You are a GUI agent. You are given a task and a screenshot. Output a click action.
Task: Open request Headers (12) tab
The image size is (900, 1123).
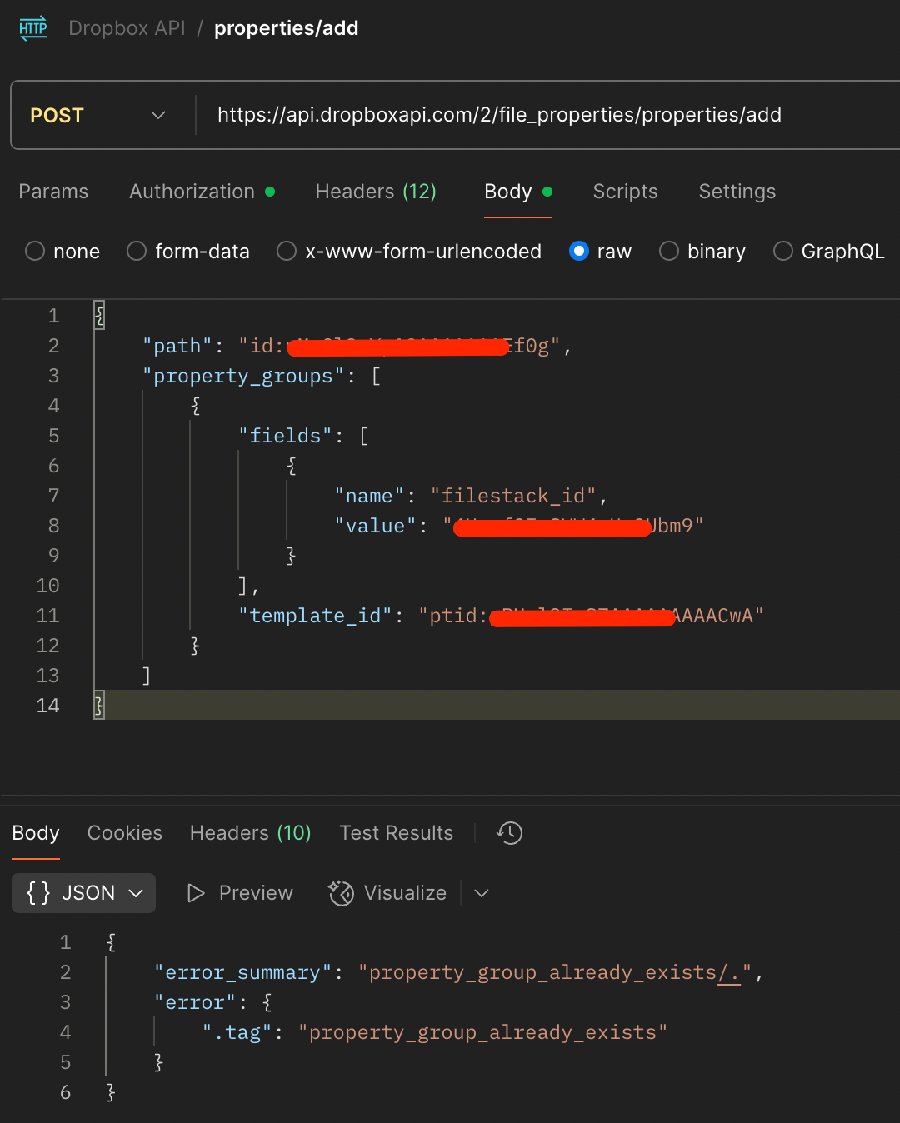[376, 192]
